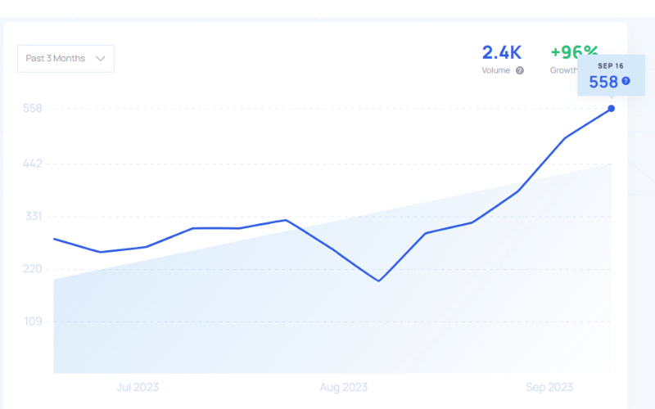Click the help icon beside 558 in tooltip

coord(626,81)
